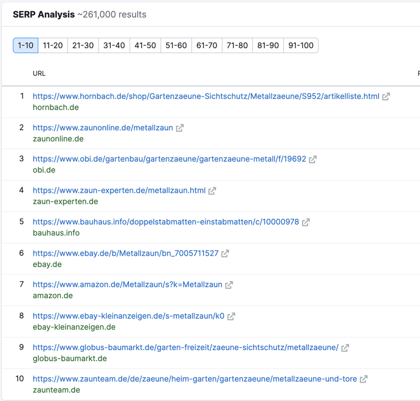This screenshot has width=420, height=401.
Task: Click the ~261,000 results count
Action: pyautogui.click(x=112, y=14)
